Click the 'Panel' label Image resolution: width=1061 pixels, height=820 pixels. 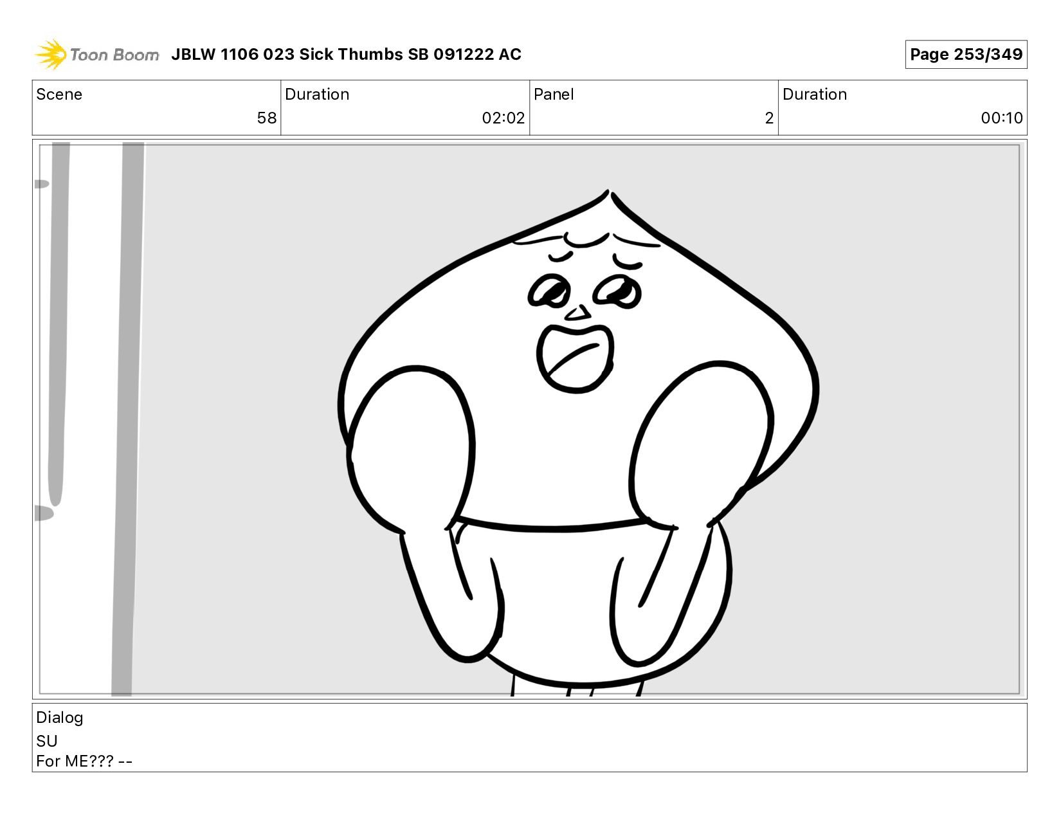[554, 95]
